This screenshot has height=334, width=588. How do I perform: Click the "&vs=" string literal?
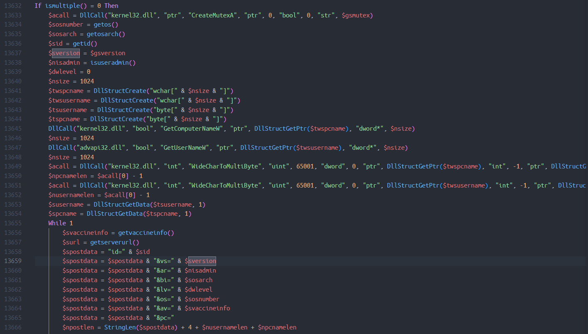[x=164, y=261]
